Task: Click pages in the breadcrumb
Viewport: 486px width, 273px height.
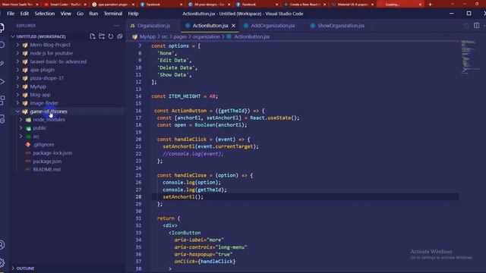Action: pos(180,36)
